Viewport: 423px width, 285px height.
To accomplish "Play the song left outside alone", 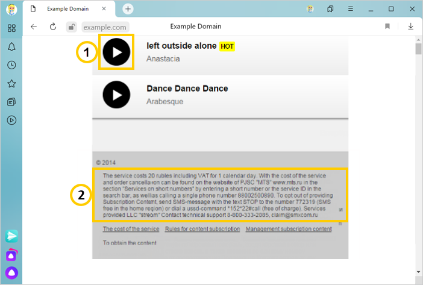I will point(116,52).
